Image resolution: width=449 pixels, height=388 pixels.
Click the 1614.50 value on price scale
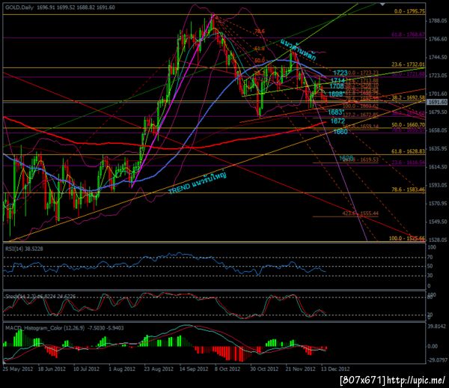(x=438, y=167)
